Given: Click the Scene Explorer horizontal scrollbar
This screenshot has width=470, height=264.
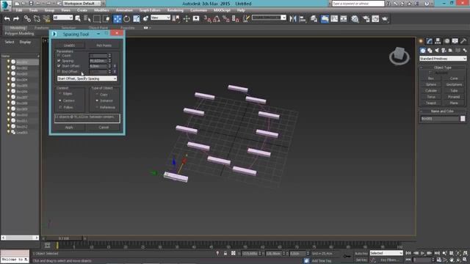Looking at the screenshot, I should pos(20,238).
